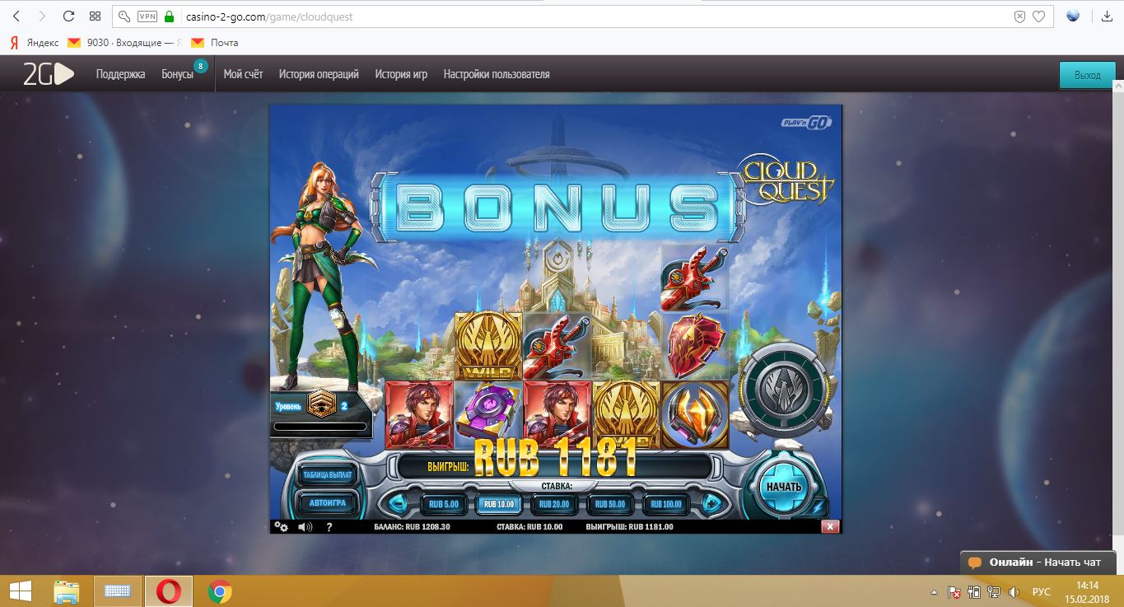Click the bonus count badge 8
Viewport: 1124px width, 607px height.
click(200, 66)
